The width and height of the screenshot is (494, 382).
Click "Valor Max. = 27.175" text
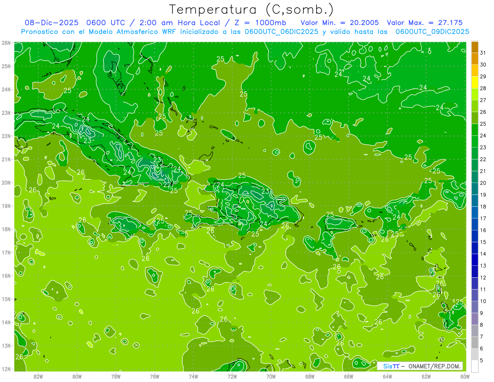pos(425,23)
